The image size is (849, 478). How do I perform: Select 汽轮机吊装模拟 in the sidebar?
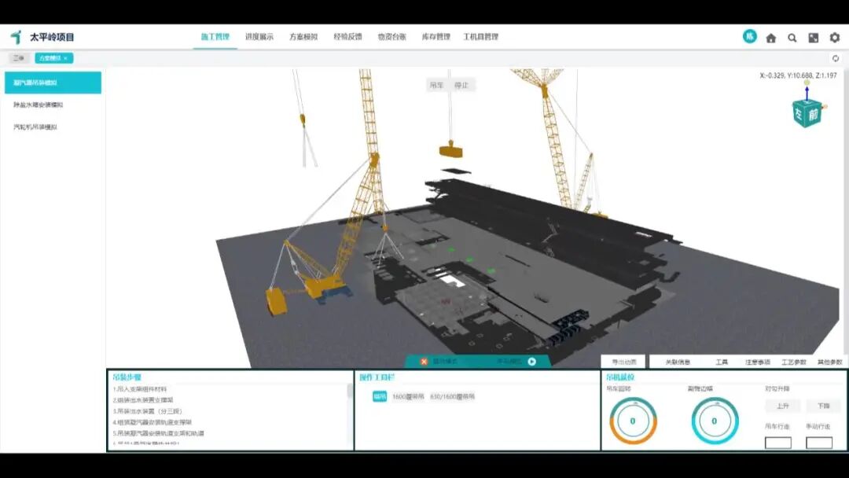[x=35, y=127]
